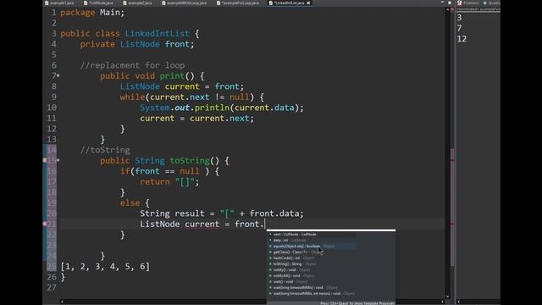Select the wait() : void completion proposal
Viewport: 542px width, 305px height.
pos(331,281)
